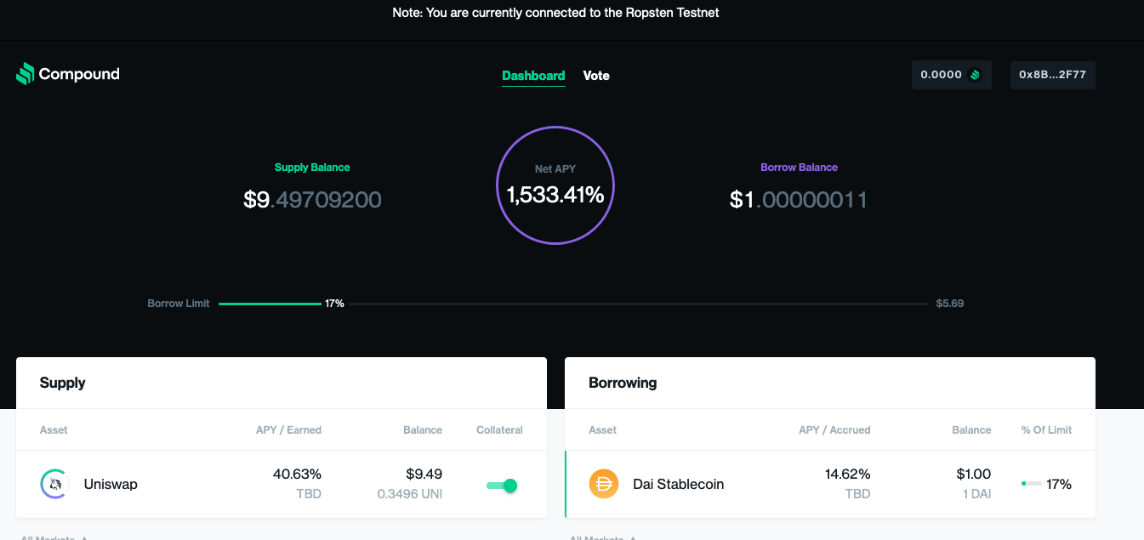Click the Supply Balance label
The width and height of the screenshot is (1144, 540).
312,168
